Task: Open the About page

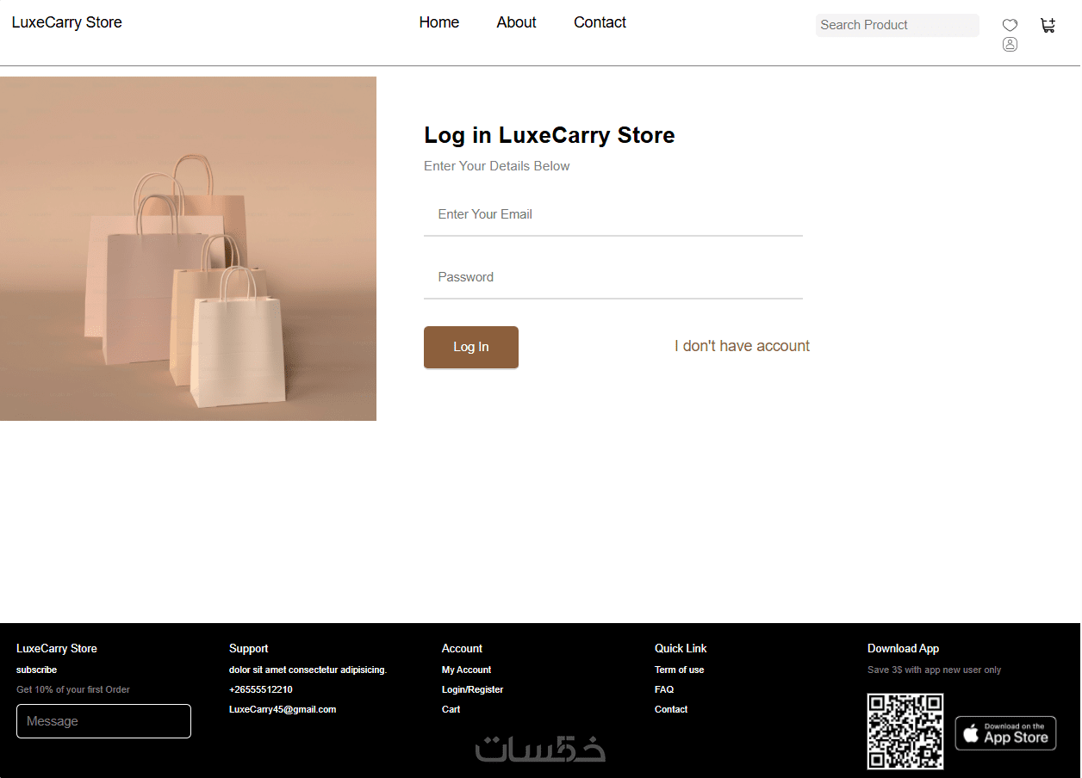Action: [517, 22]
